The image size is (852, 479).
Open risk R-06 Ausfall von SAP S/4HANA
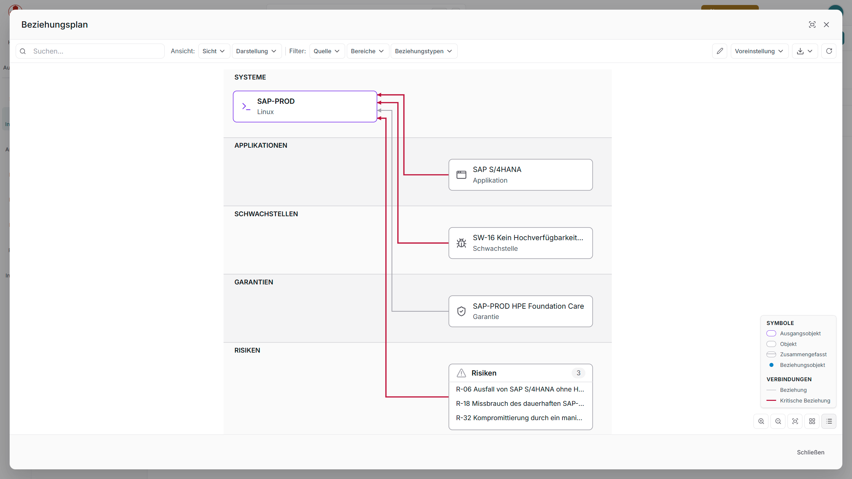tap(520, 389)
